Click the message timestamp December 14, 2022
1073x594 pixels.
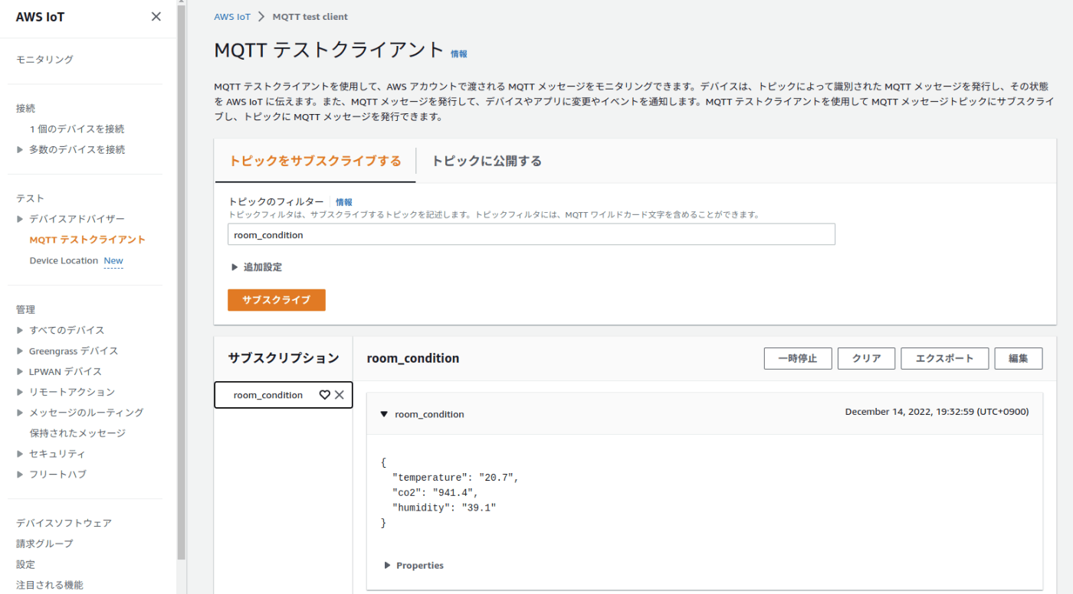(x=937, y=412)
